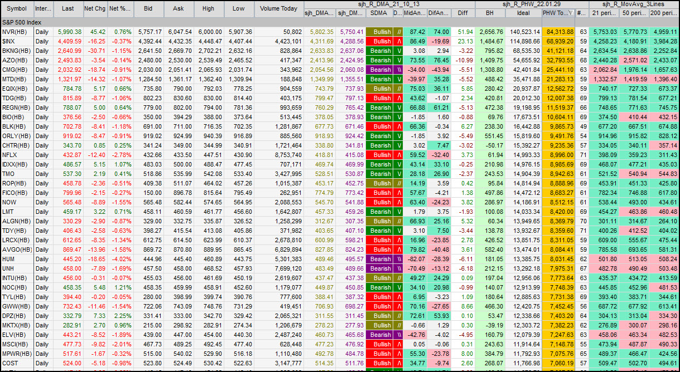Sort by the Last price column header
Viewport: 680px width, 372px height.
coord(68,8)
